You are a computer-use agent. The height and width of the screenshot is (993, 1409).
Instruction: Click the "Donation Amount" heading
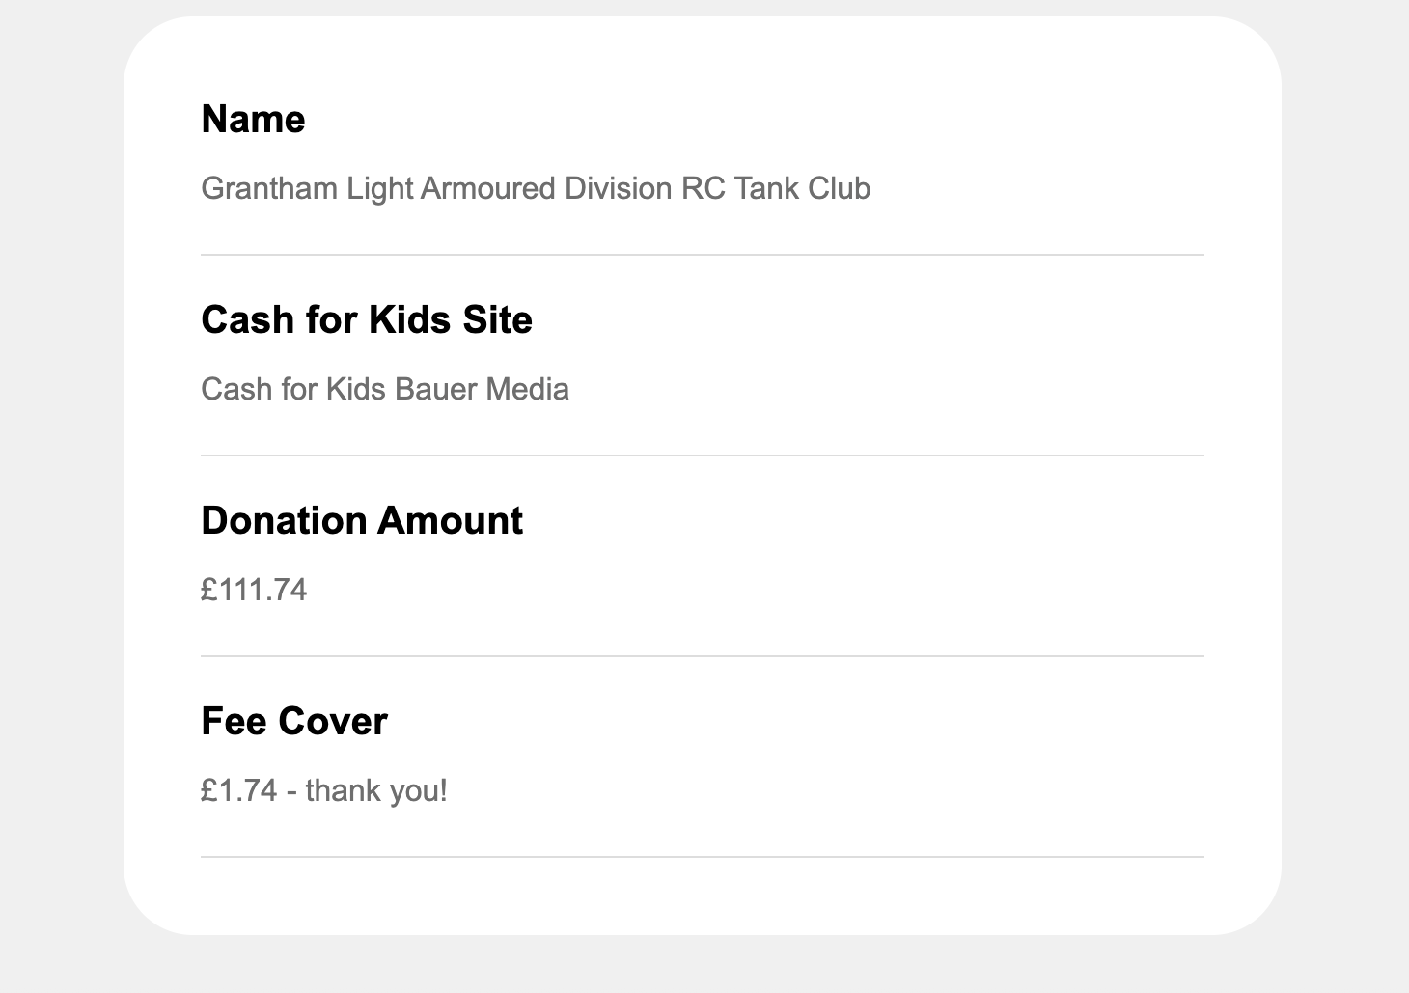click(x=362, y=521)
